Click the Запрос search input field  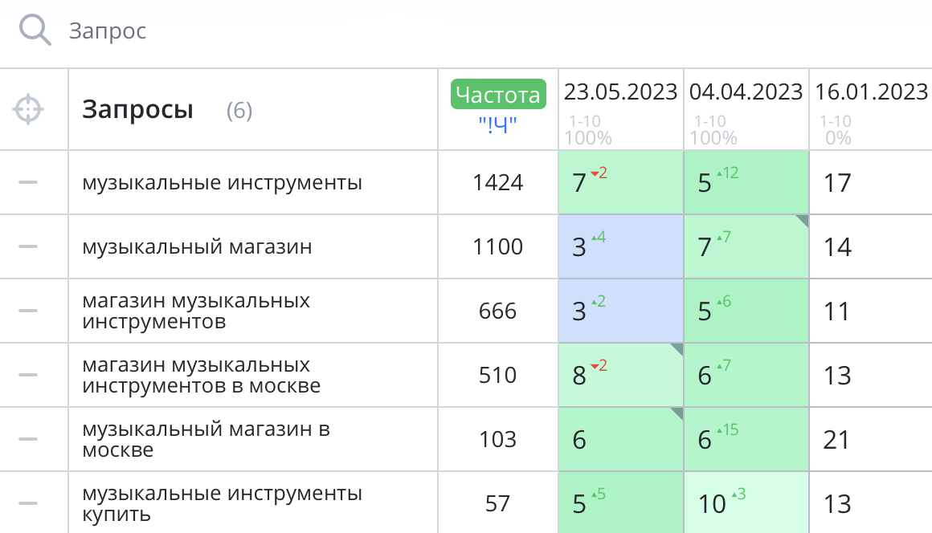(241, 31)
